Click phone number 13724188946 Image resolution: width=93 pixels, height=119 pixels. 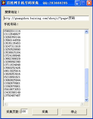[x=12, y=56]
